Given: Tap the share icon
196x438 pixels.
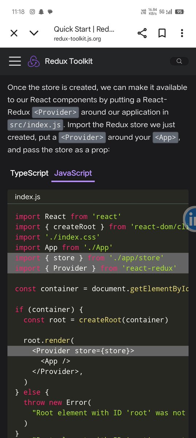Looking at the screenshot, I should pyautogui.click(x=142, y=34).
